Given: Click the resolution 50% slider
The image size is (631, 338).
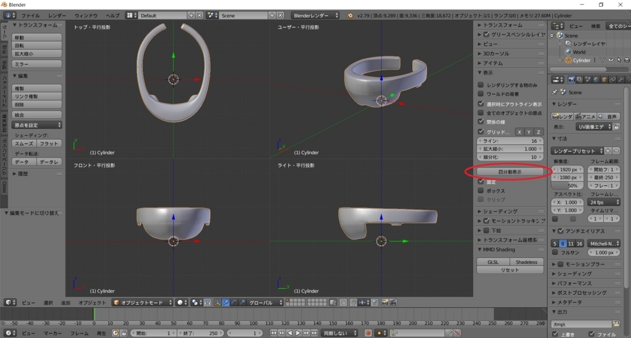Looking at the screenshot, I should coord(568,186).
